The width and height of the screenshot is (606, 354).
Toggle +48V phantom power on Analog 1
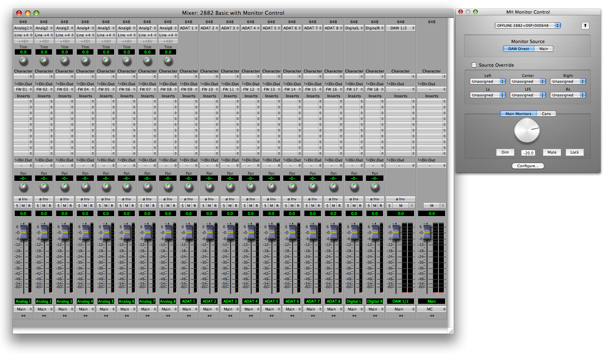click(x=23, y=41)
